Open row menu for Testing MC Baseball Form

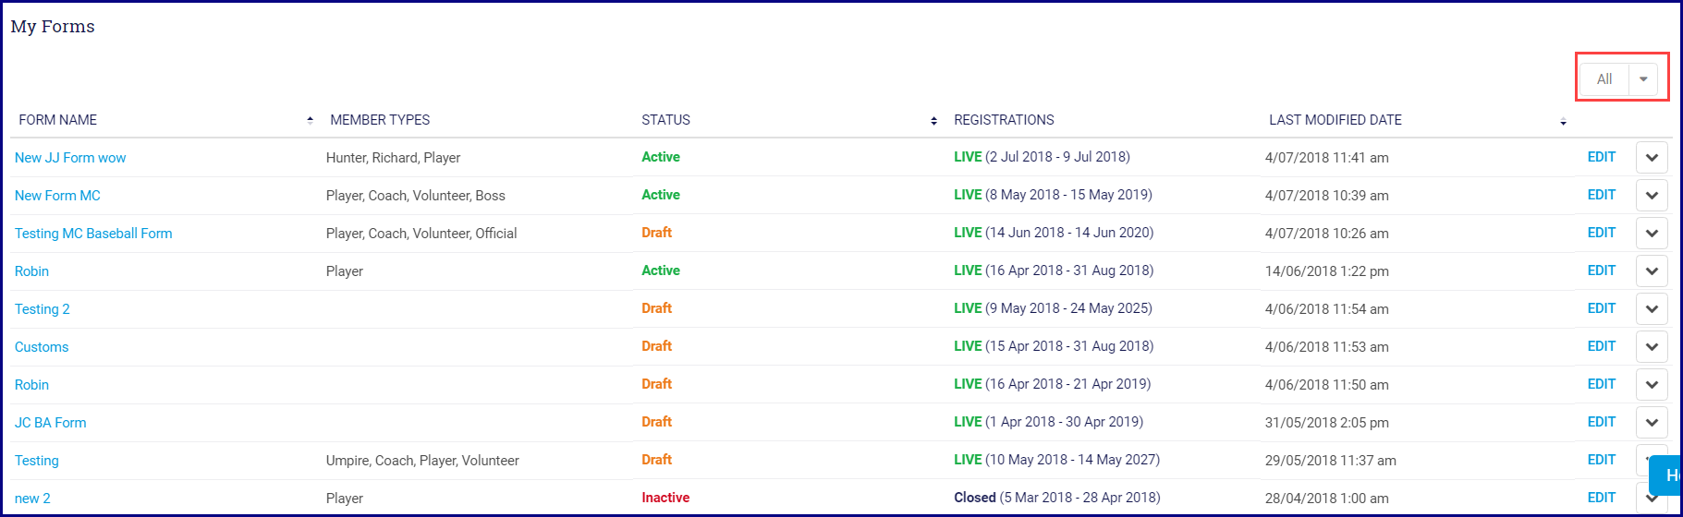click(1651, 234)
